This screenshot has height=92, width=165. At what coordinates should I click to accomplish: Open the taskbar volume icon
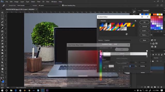tap(146, 90)
